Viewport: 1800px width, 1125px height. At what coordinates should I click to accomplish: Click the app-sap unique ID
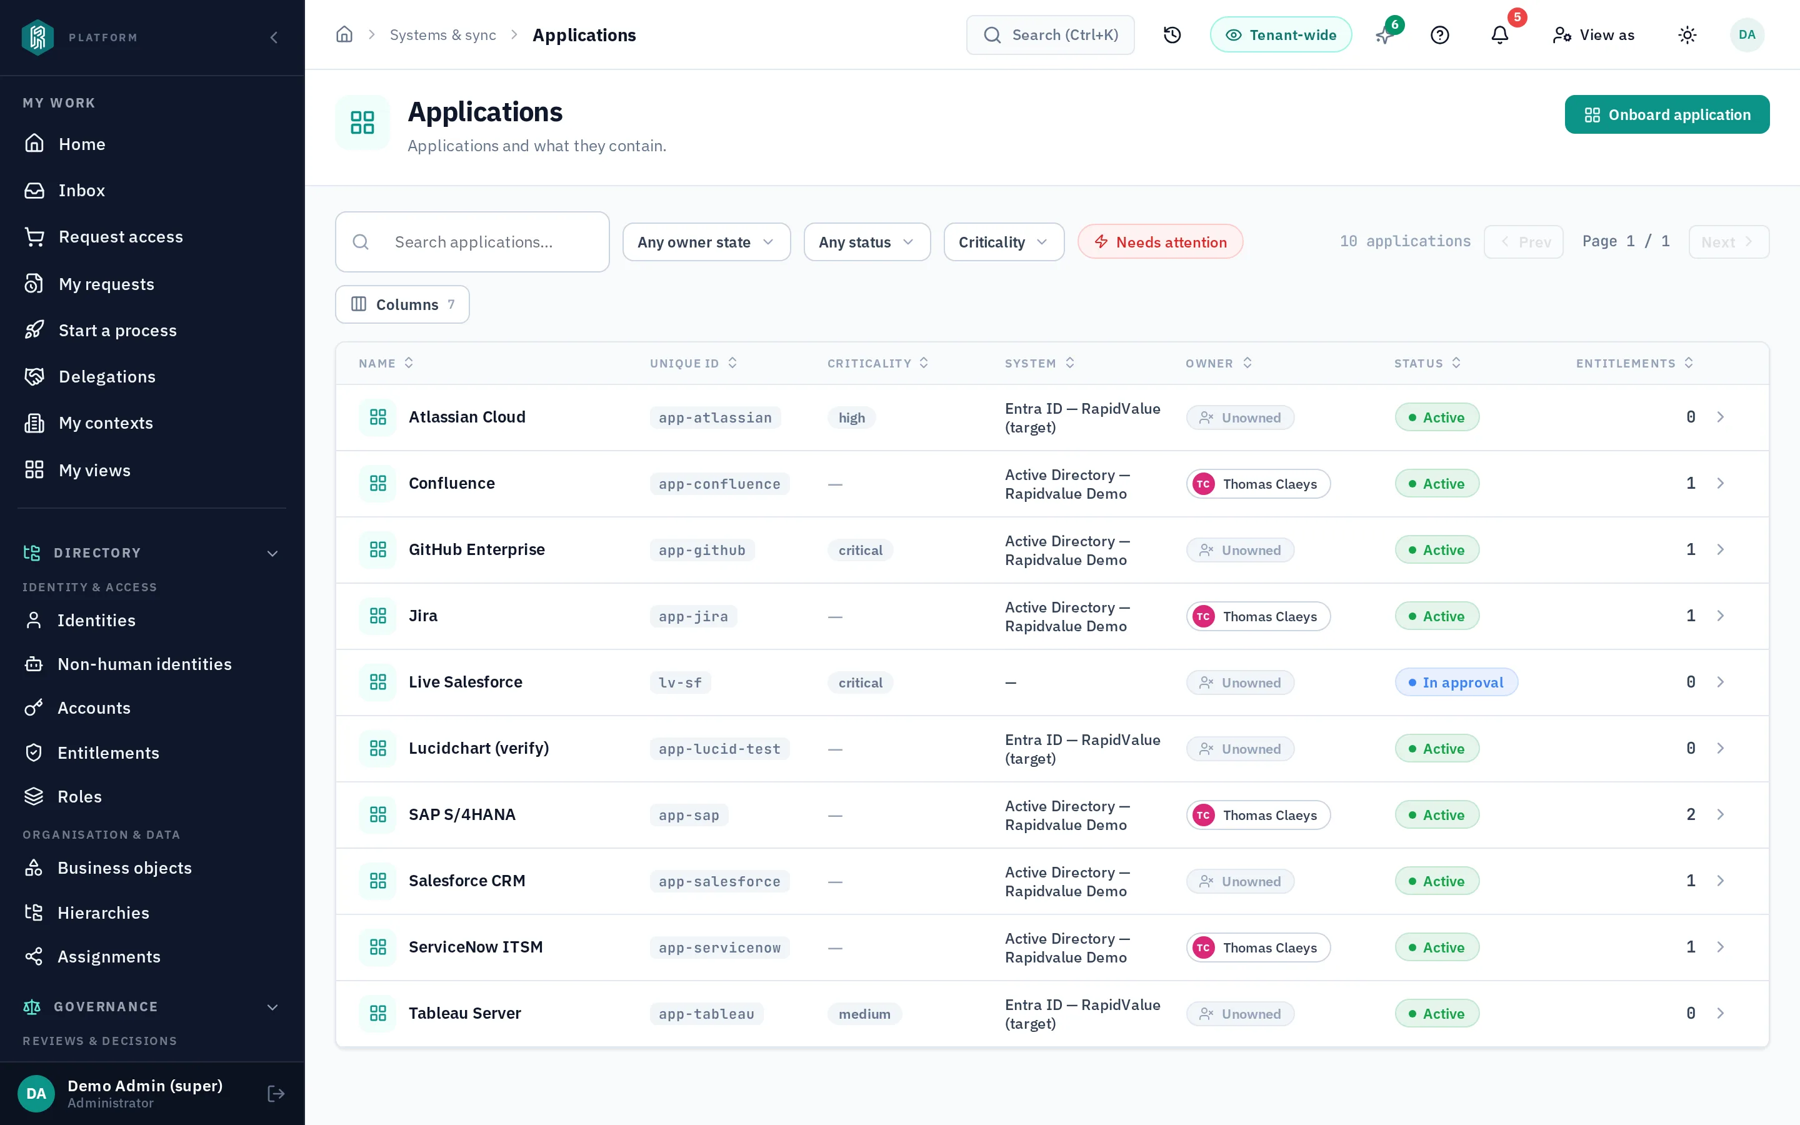coord(689,815)
